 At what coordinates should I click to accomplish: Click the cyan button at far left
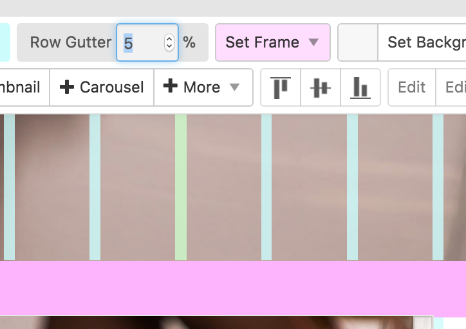point(4,42)
